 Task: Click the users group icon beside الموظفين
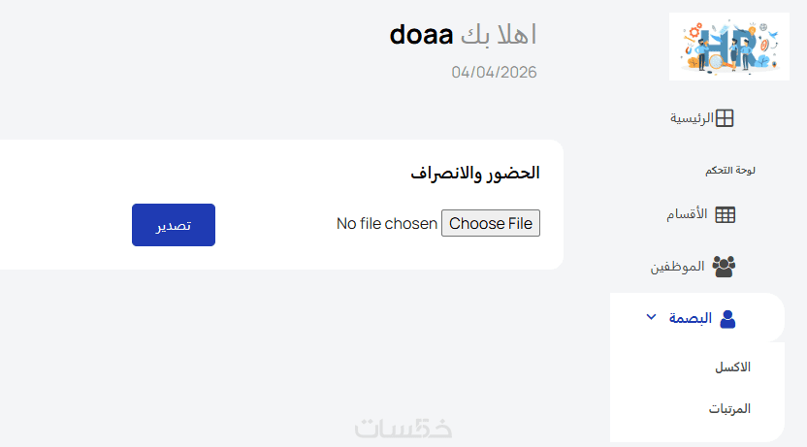point(724,267)
